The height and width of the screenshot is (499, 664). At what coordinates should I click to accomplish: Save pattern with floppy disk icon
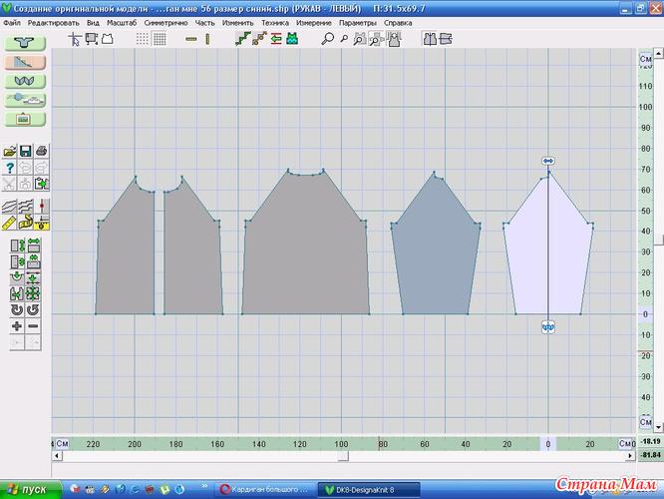coord(26,151)
